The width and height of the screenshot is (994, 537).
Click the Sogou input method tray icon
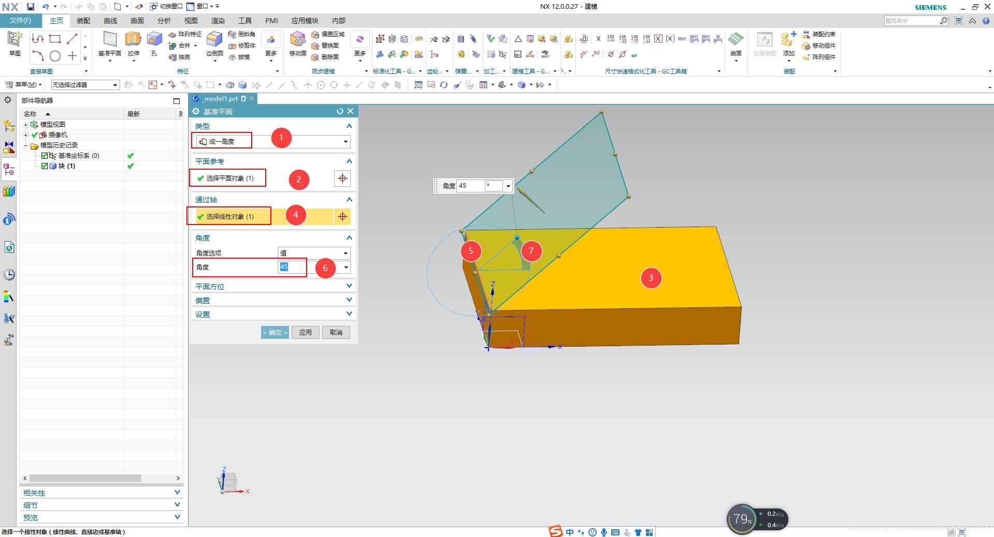click(x=556, y=531)
